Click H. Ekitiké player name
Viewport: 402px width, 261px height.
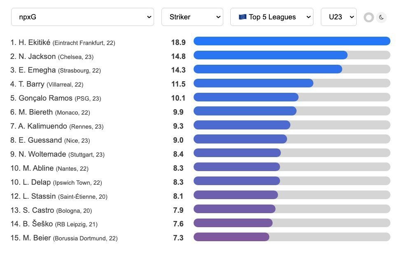(35, 42)
